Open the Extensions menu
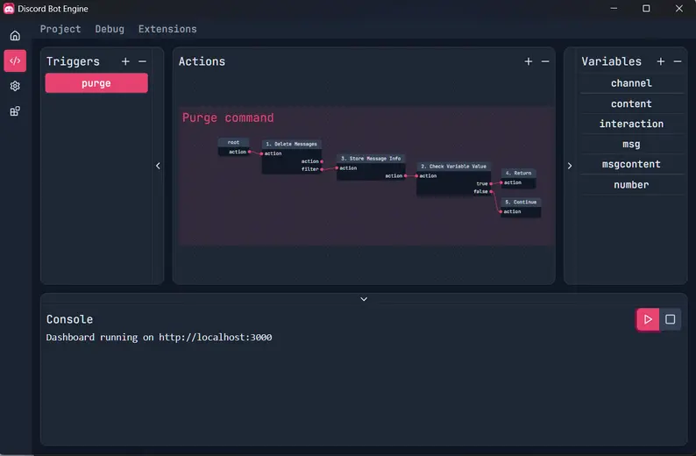This screenshot has height=456, width=696. tap(167, 29)
